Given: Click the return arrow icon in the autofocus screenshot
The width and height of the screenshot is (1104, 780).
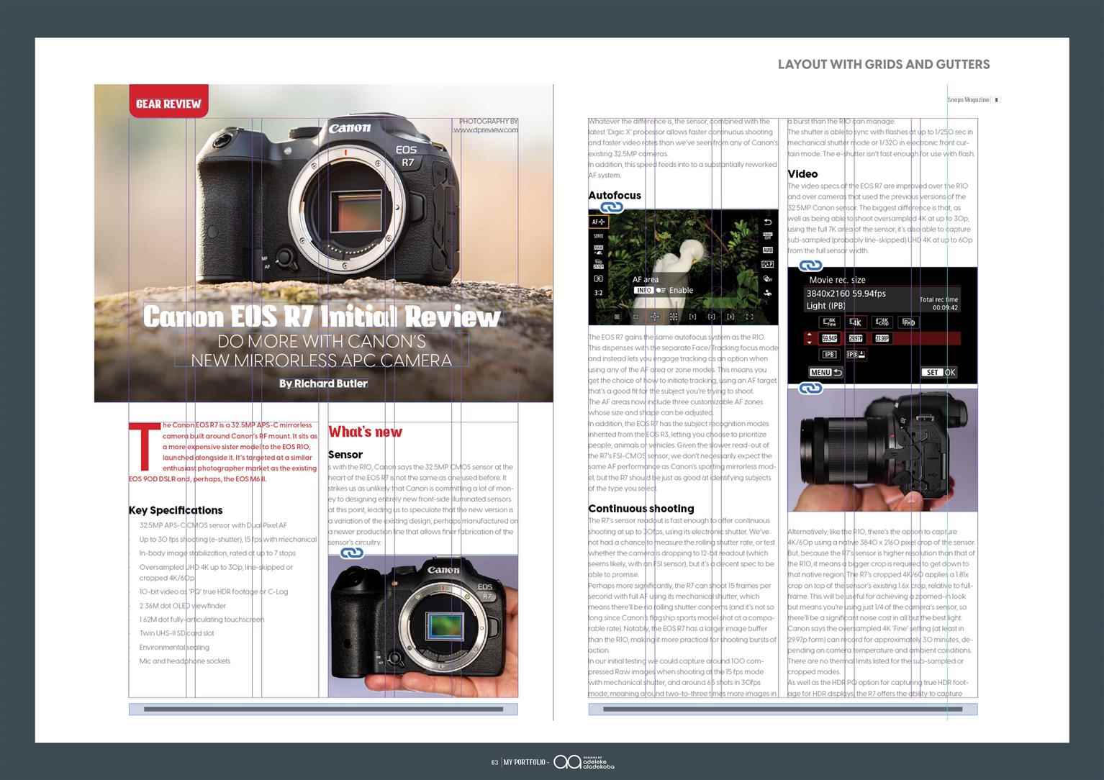Looking at the screenshot, I should (767, 222).
